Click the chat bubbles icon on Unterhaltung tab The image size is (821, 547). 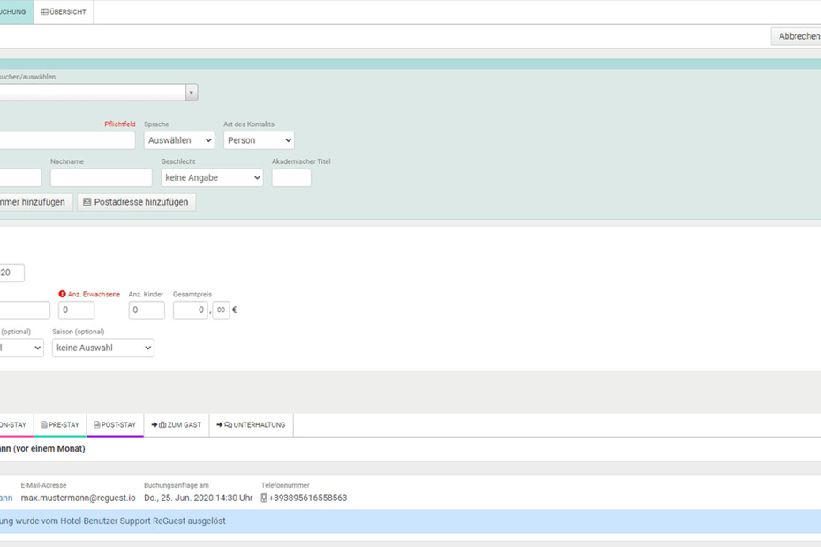(229, 425)
